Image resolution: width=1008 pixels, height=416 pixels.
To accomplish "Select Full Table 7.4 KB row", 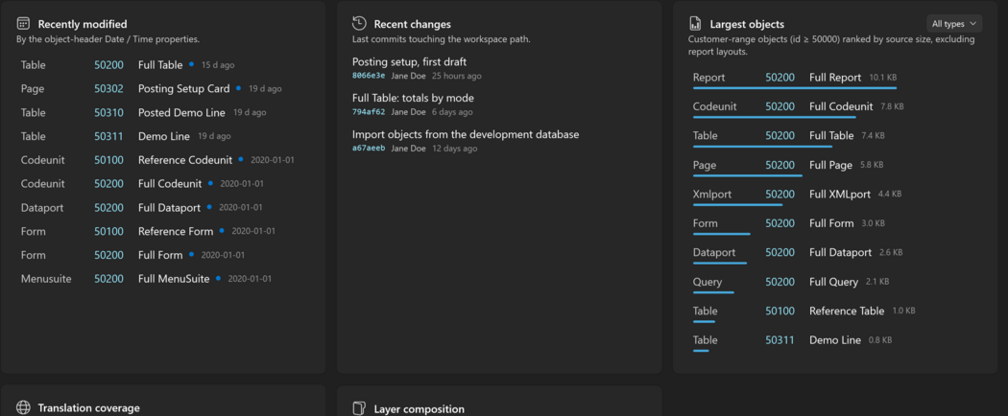I will pyautogui.click(x=835, y=137).
